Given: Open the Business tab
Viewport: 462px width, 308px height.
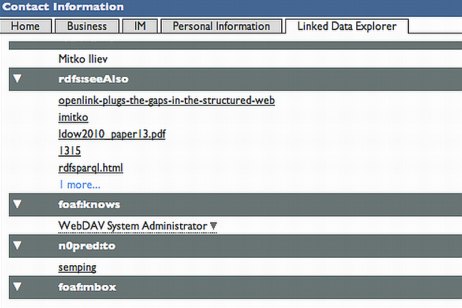Looking at the screenshot, I should [87, 26].
